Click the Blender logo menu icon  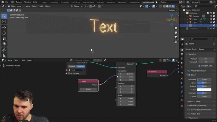pyautogui.click(x=3, y=2)
